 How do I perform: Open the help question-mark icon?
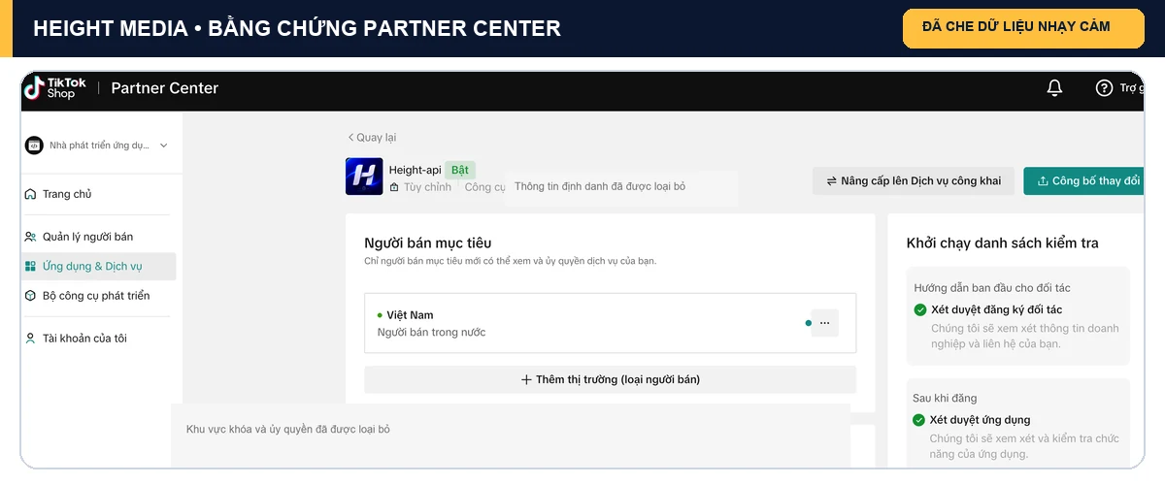[1104, 88]
